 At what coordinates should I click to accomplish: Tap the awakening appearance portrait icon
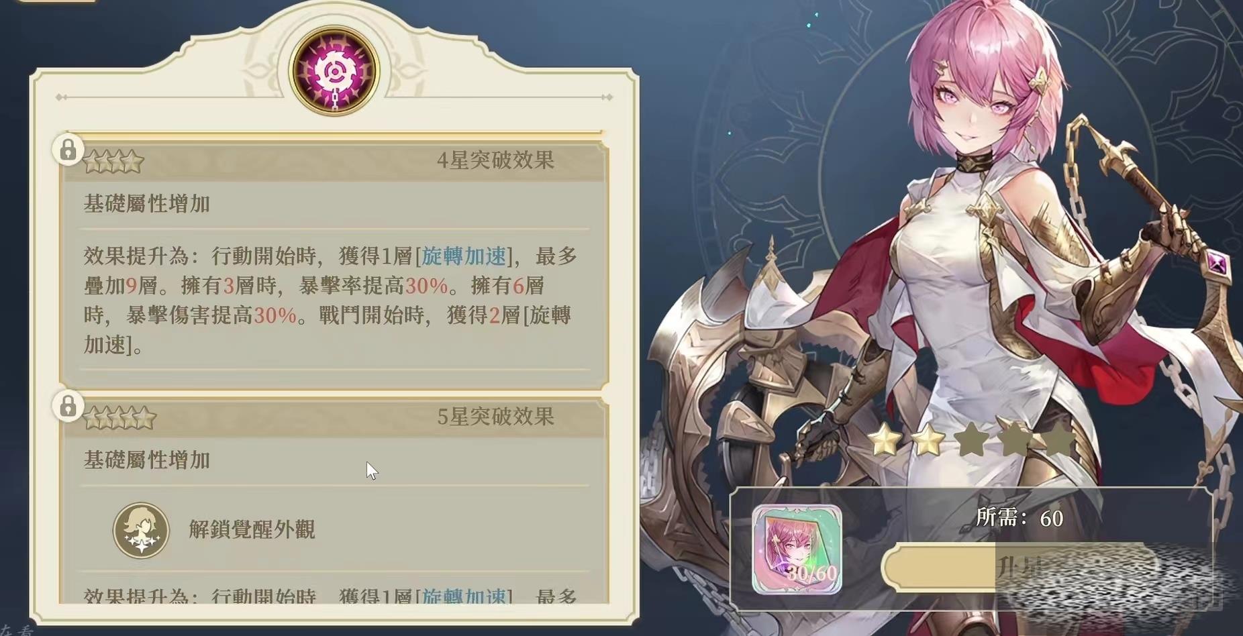141,531
